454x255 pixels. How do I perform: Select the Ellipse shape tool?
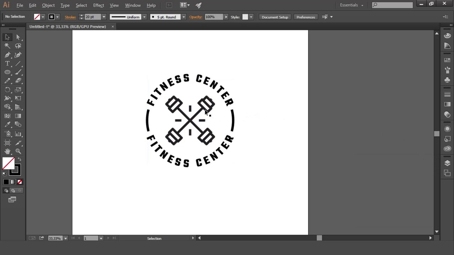point(7,72)
